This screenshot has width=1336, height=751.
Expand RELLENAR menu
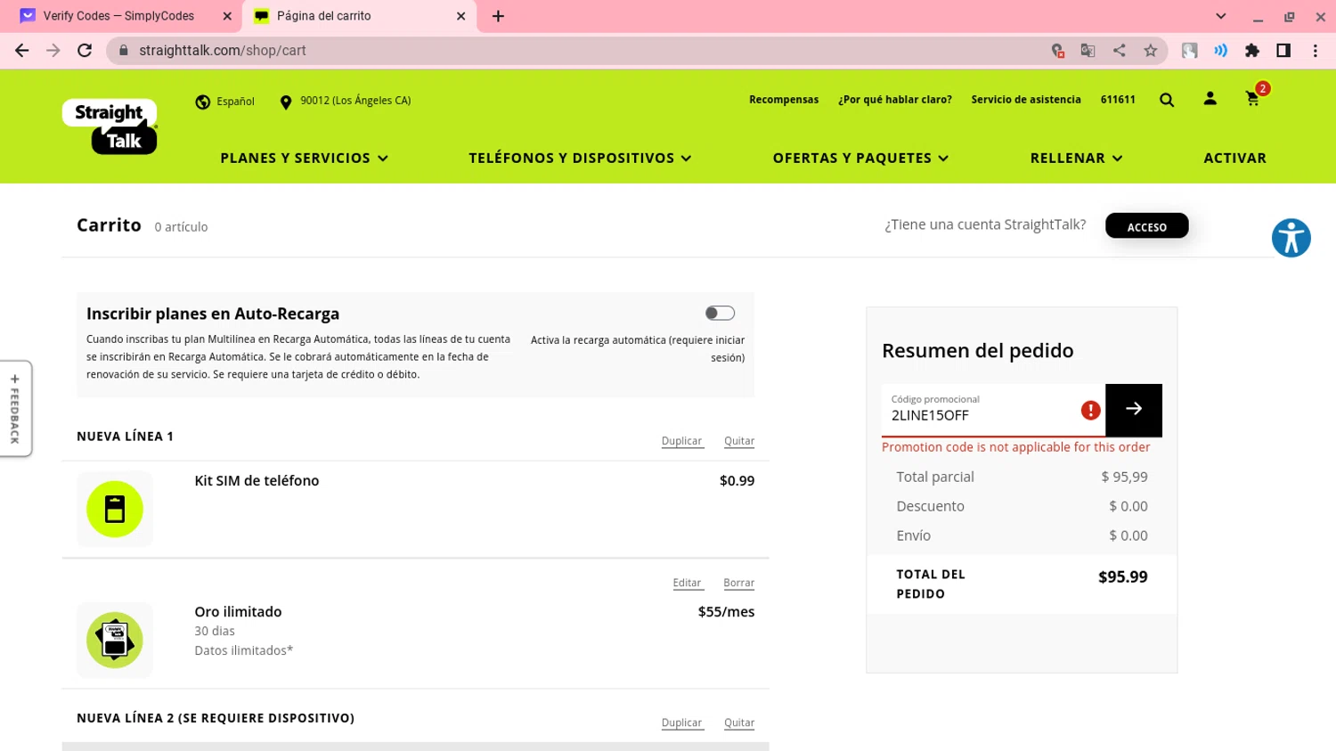click(x=1076, y=158)
